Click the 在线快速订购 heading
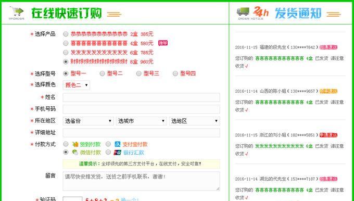Screen dimensions: 354x201 [x=67, y=13]
